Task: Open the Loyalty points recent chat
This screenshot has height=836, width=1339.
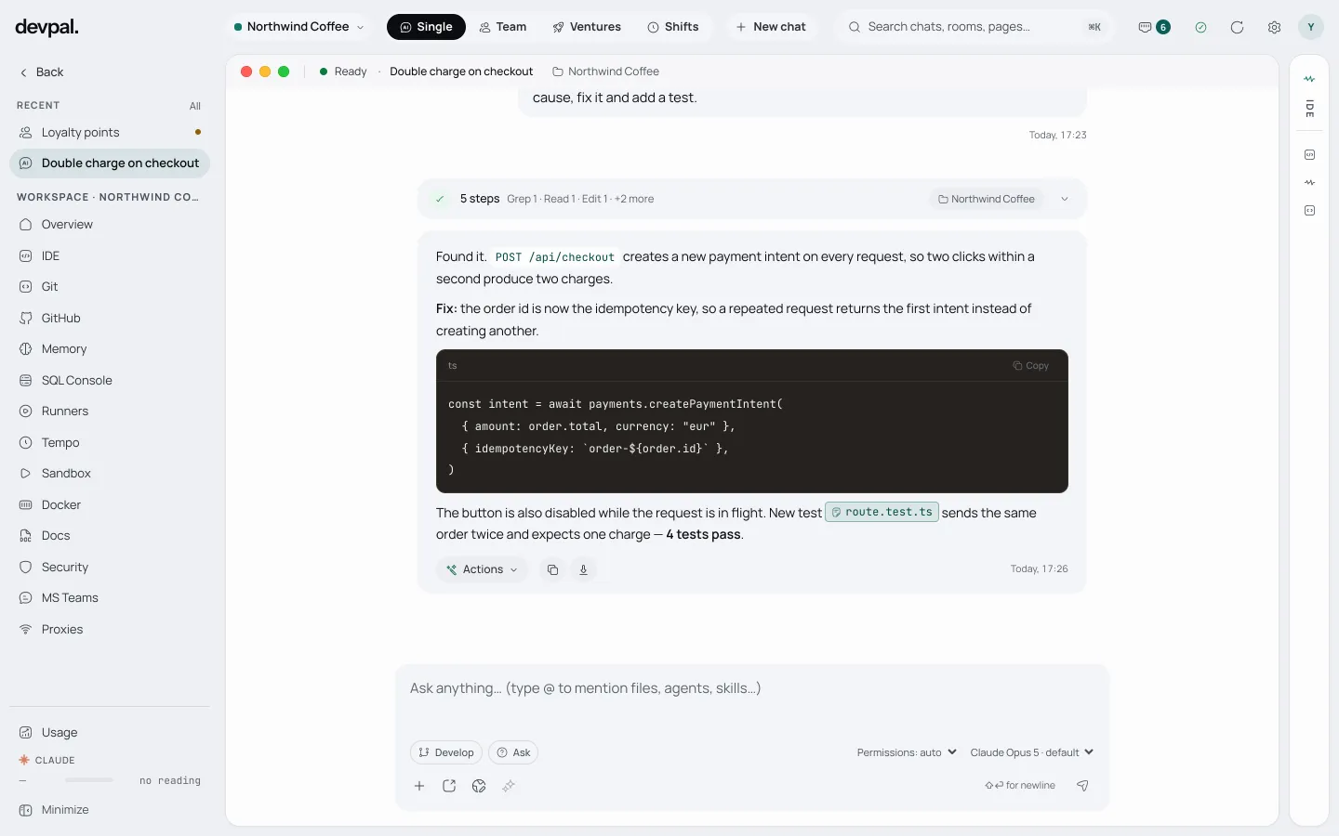Action: point(110,133)
